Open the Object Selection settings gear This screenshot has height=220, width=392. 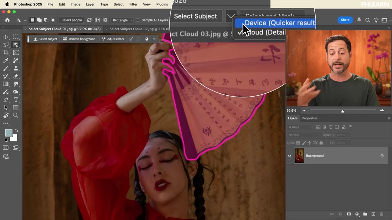105,20
